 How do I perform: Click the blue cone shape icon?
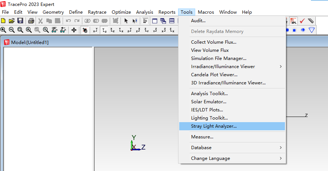point(312,30)
